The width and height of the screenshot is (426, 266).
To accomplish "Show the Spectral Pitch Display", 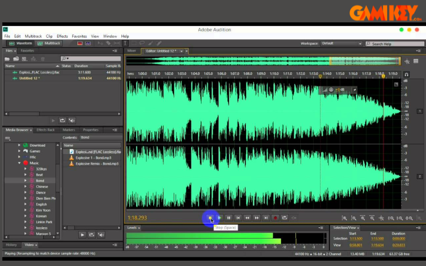I will (x=88, y=44).
